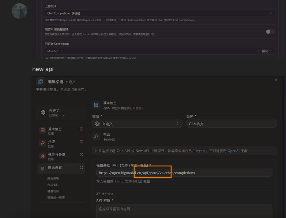Viewport: 286px width, 218px height.
Task: Click the up-down arrows on 类型 selector
Action: click(x=177, y=124)
